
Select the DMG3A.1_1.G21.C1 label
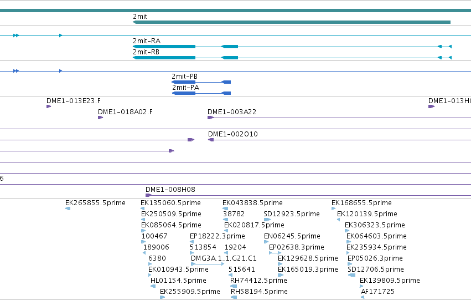point(224,258)
